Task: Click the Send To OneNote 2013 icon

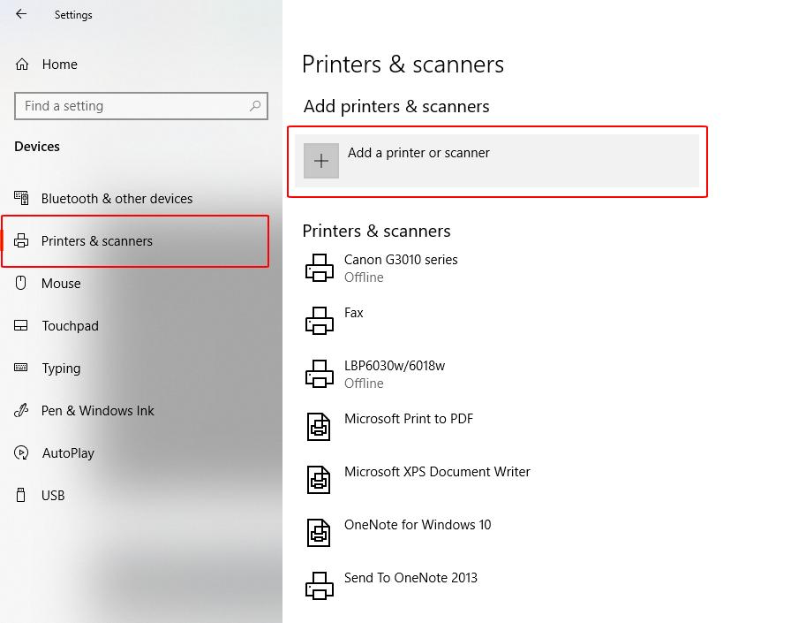Action: pyautogui.click(x=320, y=586)
